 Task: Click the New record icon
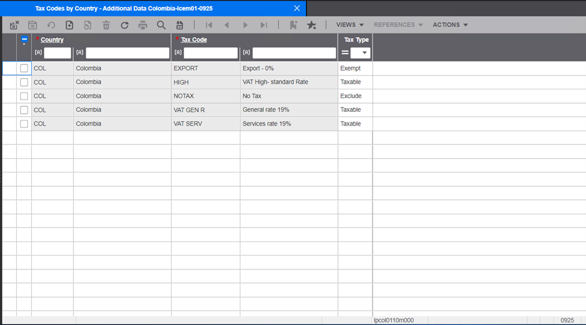click(69, 25)
